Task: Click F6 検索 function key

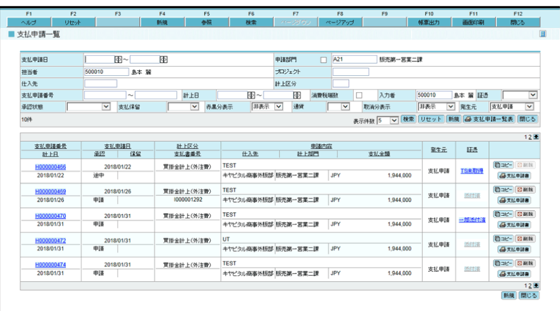Action: coord(251,22)
